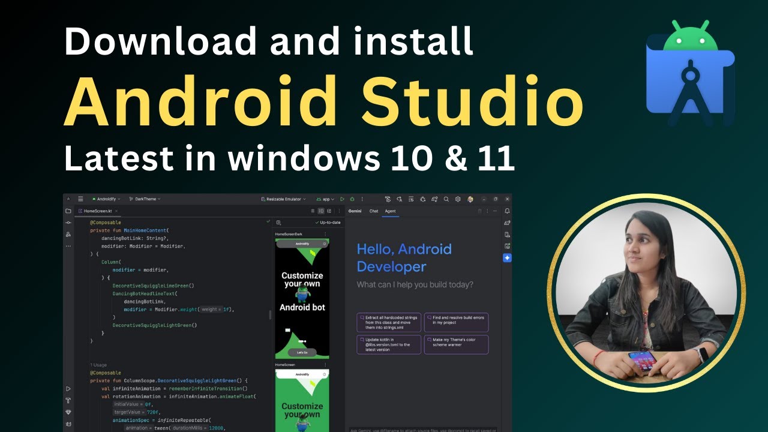Open Logcat cat icon in left sidebar
The image size is (768, 432).
pos(68,424)
